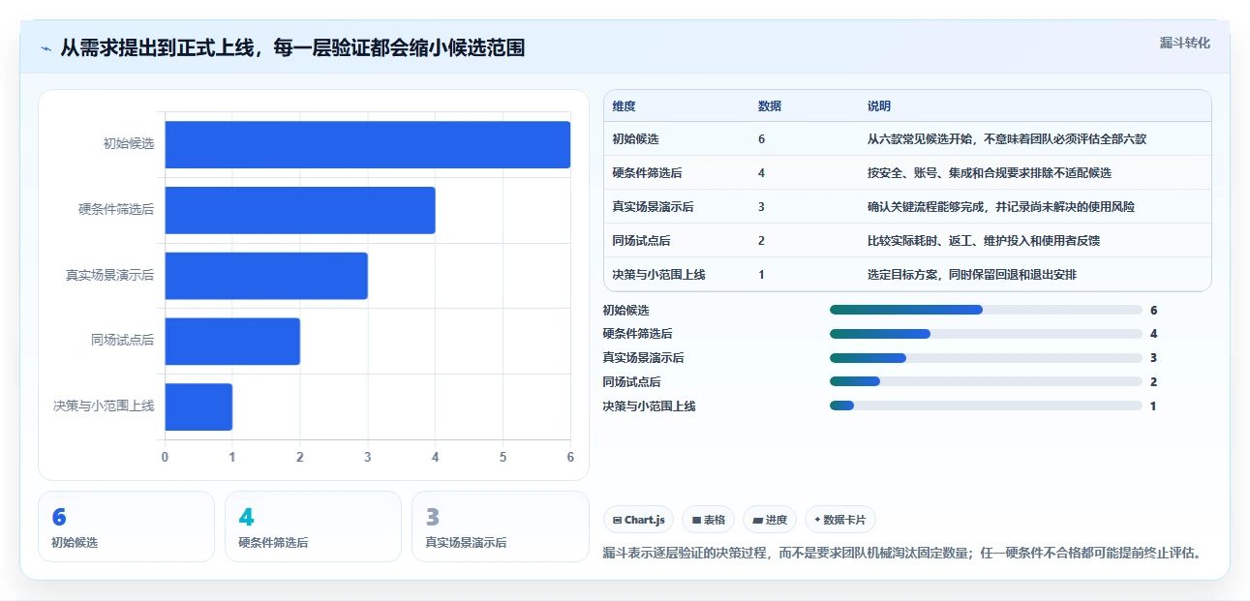This screenshot has height=601, width=1250.
Task: Click the 数据卡片 chip
Action: (x=840, y=520)
